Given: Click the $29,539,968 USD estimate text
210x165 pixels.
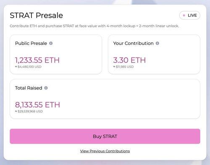Looking at the screenshot, I should pyautogui.click(x=29, y=111).
